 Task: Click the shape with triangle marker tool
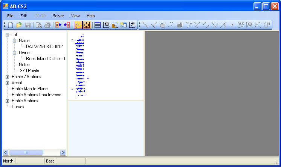pos(249,25)
